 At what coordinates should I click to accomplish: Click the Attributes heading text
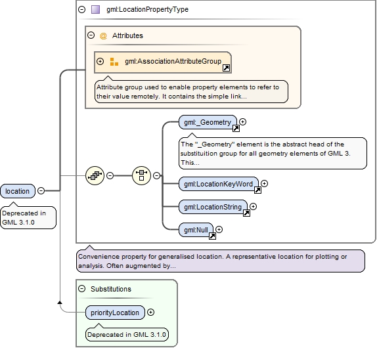(x=127, y=35)
